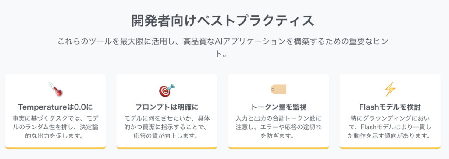Select the 'プロンプトは明確に' card heading
Viewport: 449px width, 159px height.
(x=167, y=107)
